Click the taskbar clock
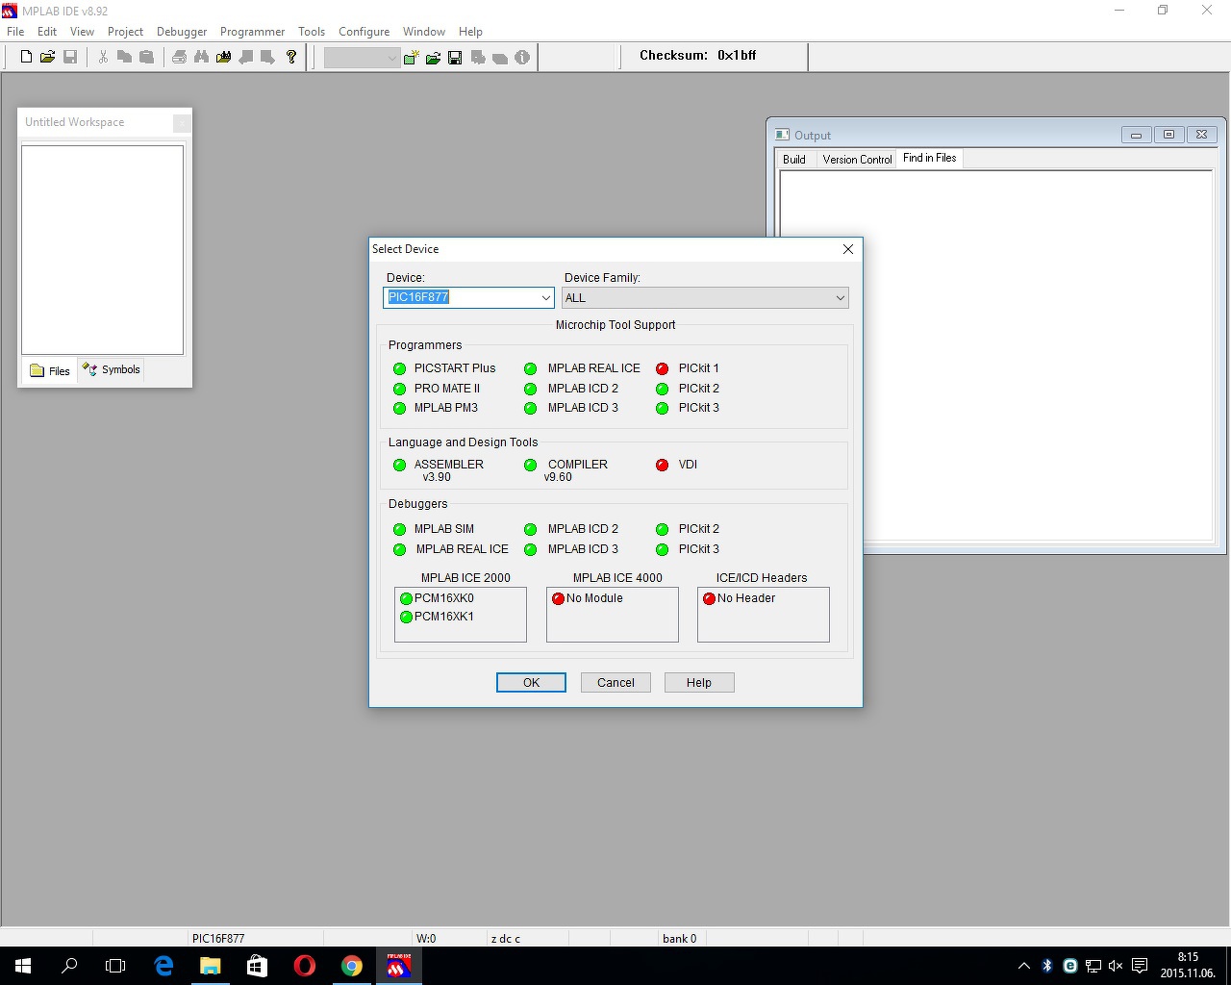This screenshot has height=985, width=1231. 1188,966
